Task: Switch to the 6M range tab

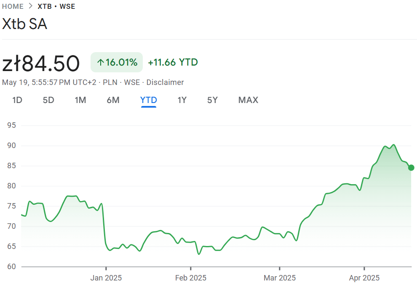Action: point(113,100)
